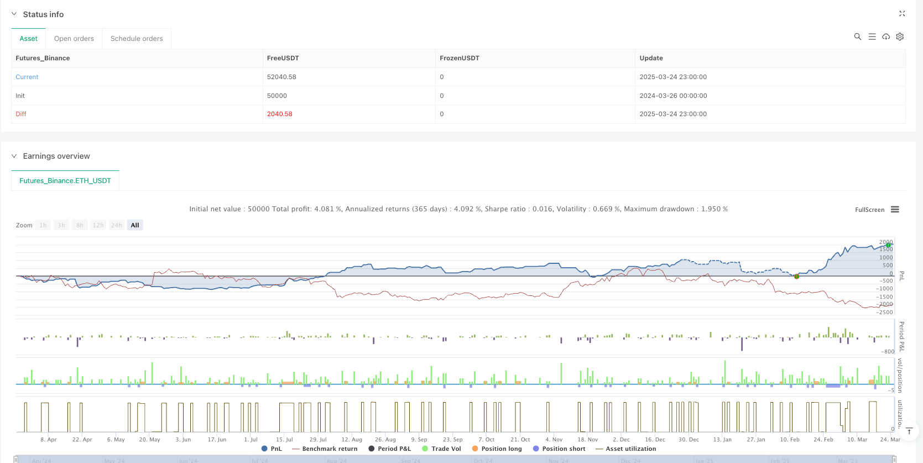Screen dimensions: 923x463
Task: Click the Diff row label
Action: tap(21, 114)
